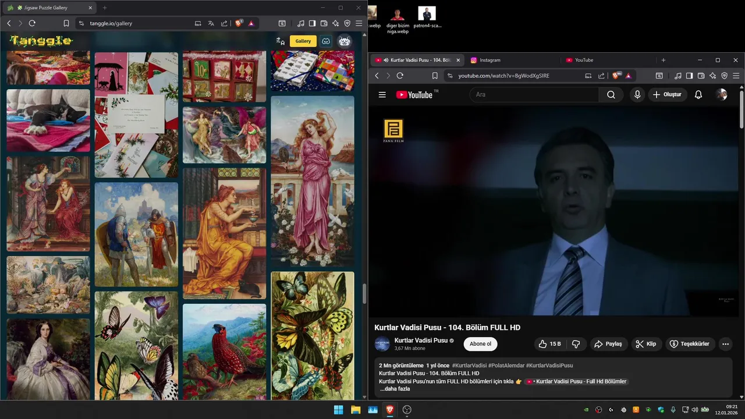Open Brave Shields in the Tanggle window
745x419 pixels.
[239, 23]
